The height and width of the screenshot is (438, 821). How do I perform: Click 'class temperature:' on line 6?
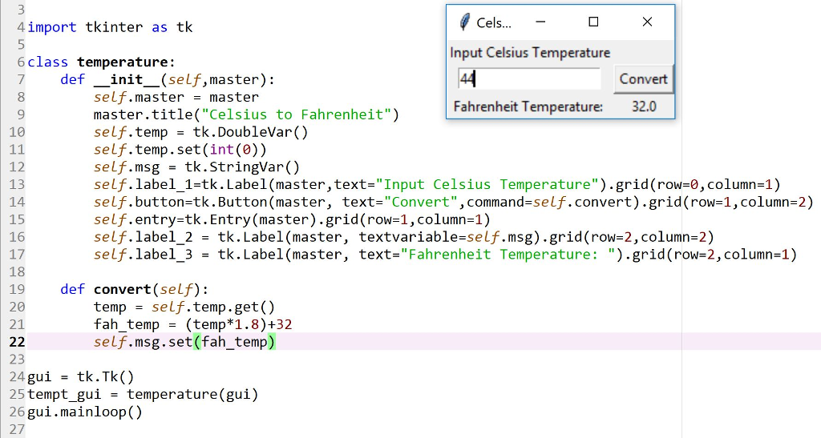click(x=101, y=62)
